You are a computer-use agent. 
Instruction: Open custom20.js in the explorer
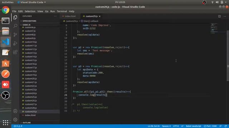[x=31, y=79]
